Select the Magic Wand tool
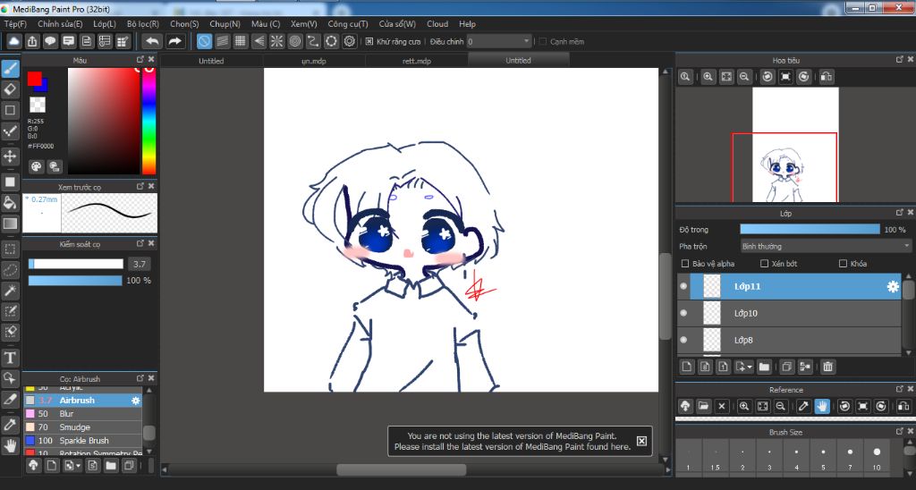Screen dimensions: 916x490 pos(10,291)
